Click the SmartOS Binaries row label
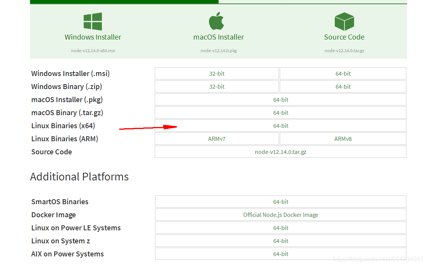 coord(60,202)
